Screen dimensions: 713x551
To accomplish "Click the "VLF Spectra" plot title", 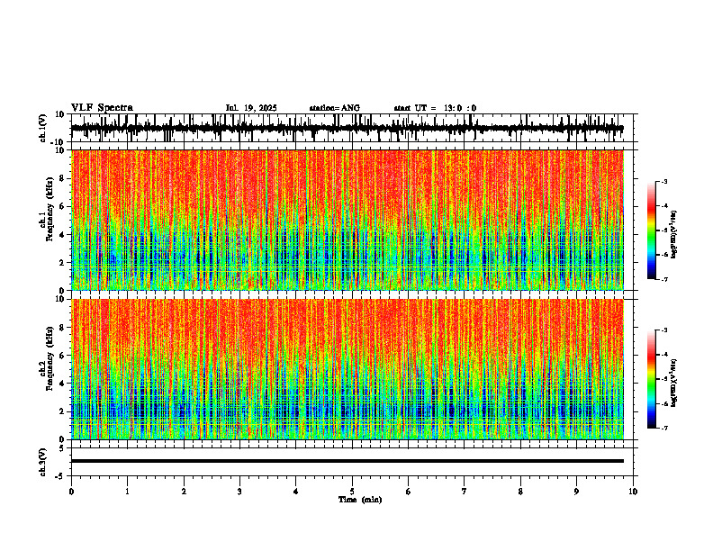I will (102, 108).
